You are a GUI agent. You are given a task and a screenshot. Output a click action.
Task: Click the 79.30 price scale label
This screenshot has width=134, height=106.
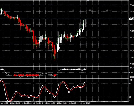point(132,25)
